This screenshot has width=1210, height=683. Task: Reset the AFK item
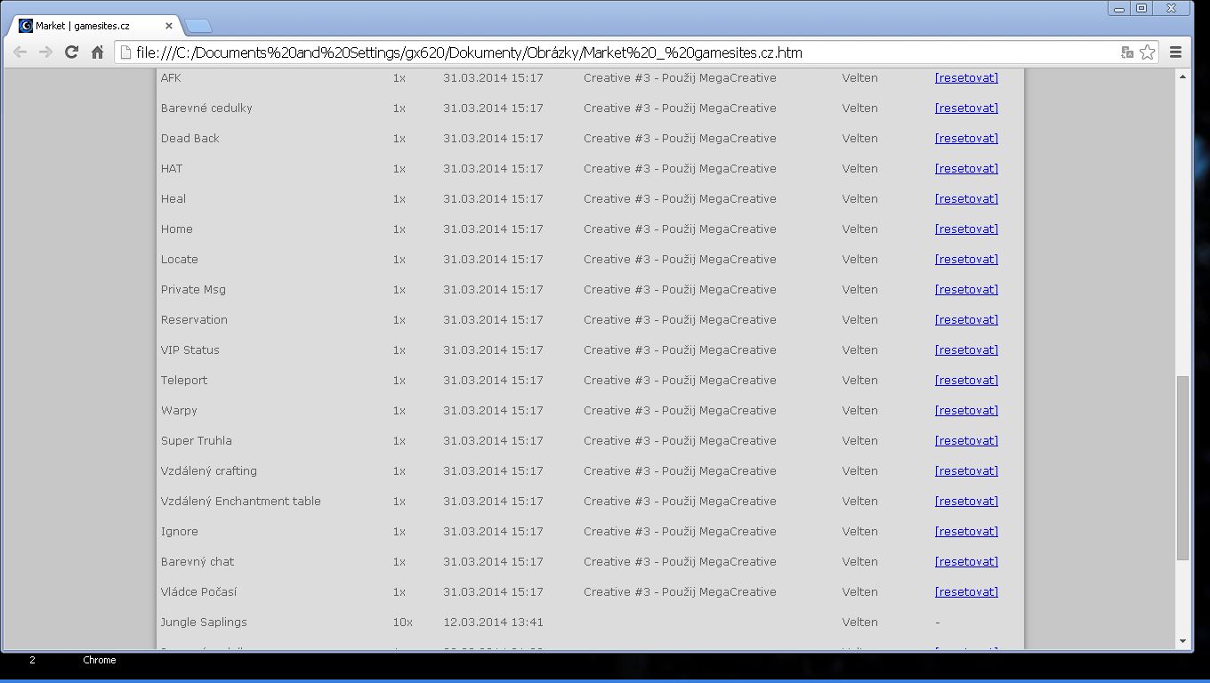(x=966, y=78)
